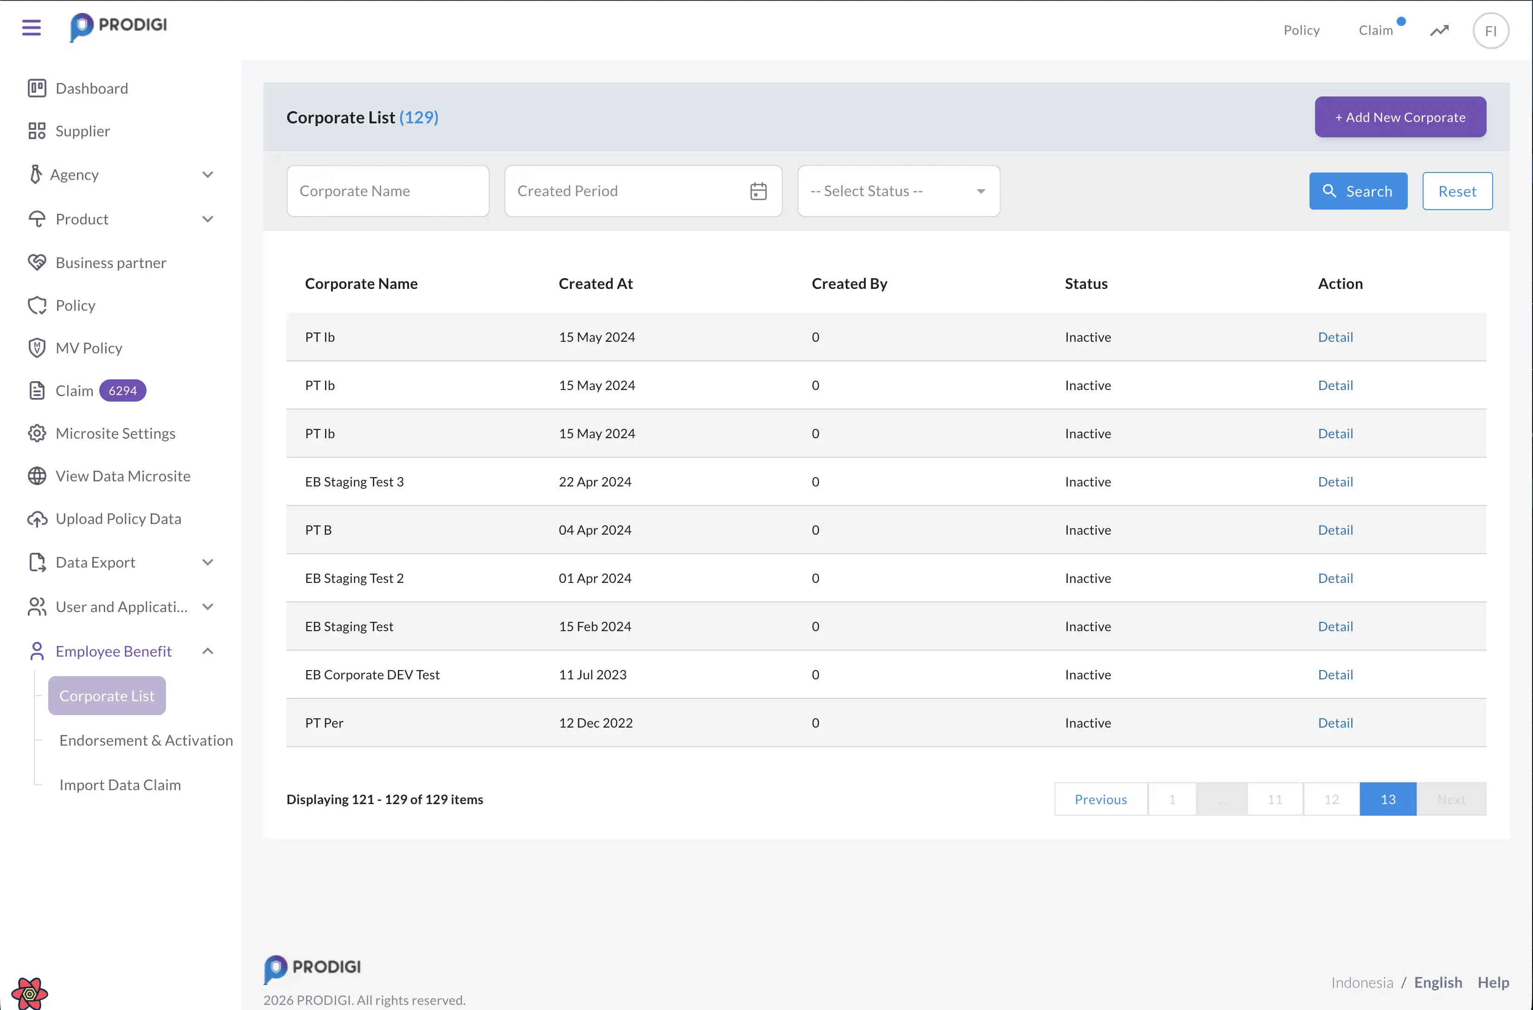Image resolution: width=1533 pixels, height=1010 pixels.
Task: Click the hamburger menu icon
Action: pyautogui.click(x=31, y=27)
